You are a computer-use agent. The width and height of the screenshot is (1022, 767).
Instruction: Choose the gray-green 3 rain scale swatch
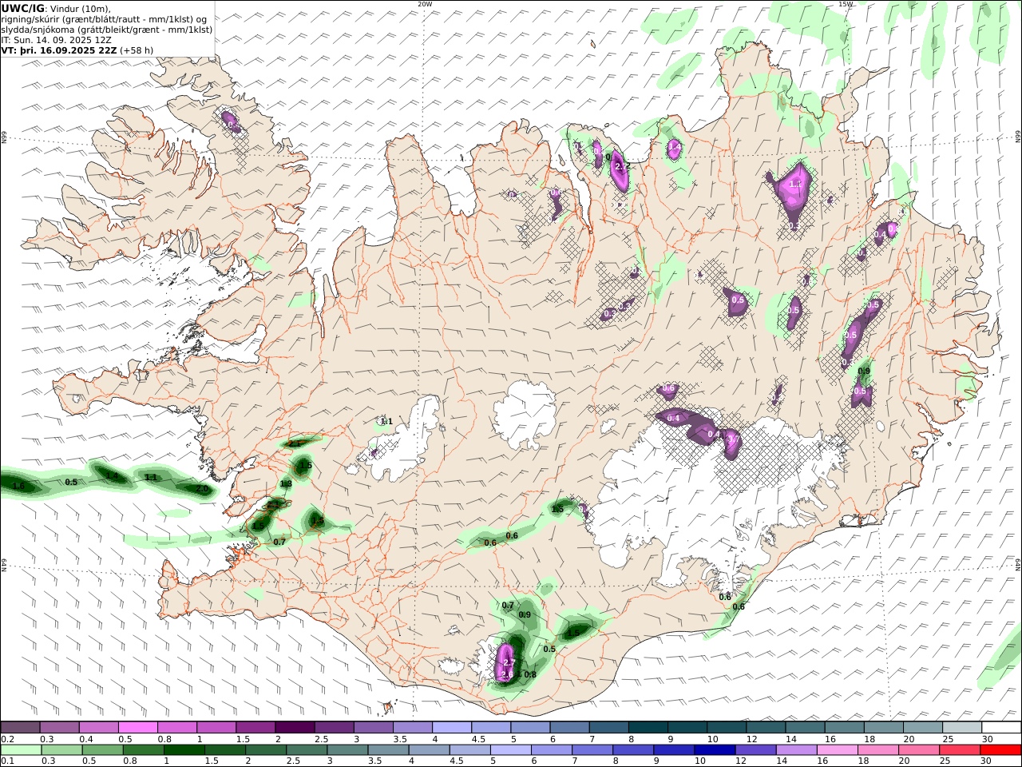(347, 749)
